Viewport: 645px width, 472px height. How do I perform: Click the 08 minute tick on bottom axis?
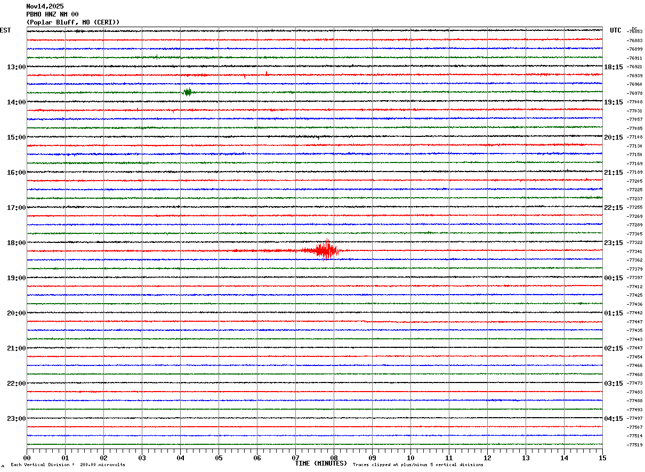click(x=334, y=458)
